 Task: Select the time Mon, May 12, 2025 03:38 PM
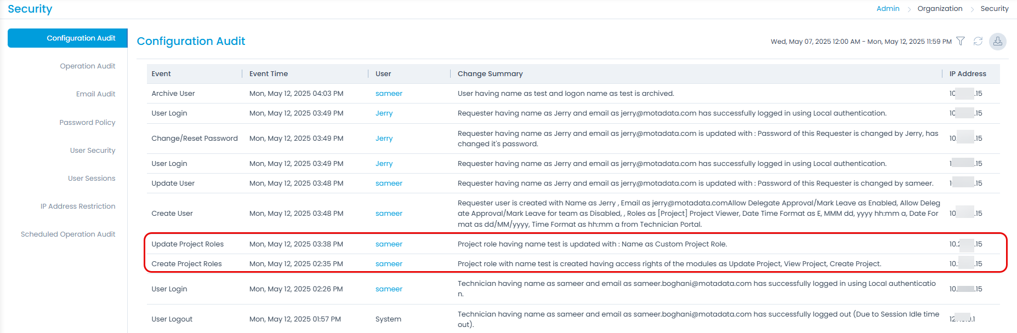(x=296, y=244)
